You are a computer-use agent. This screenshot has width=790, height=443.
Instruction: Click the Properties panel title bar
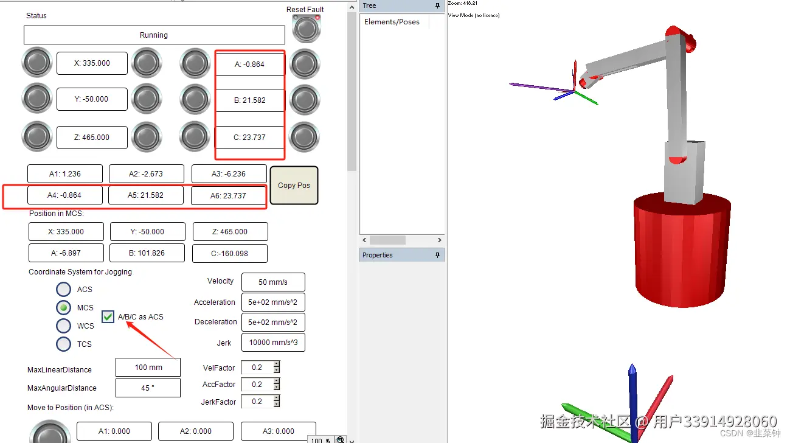point(402,255)
